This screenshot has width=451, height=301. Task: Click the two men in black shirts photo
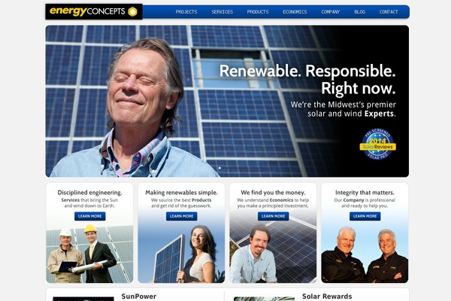[x=365, y=254]
